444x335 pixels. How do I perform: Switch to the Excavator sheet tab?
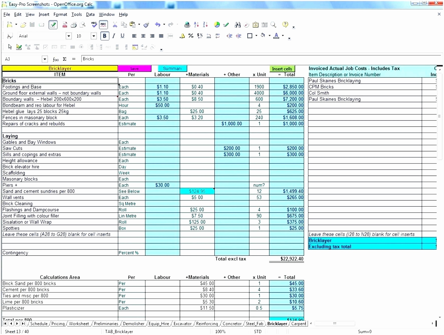(x=183, y=324)
